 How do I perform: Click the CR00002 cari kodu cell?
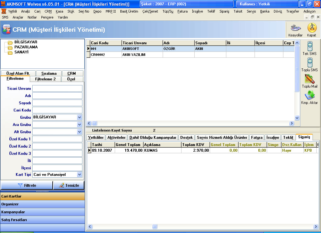pyautogui.click(x=106, y=55)
